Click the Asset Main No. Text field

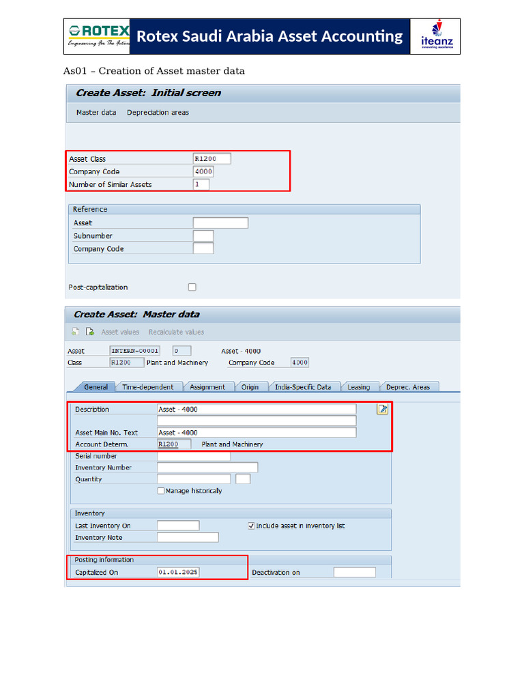click(x=257, y=432)
